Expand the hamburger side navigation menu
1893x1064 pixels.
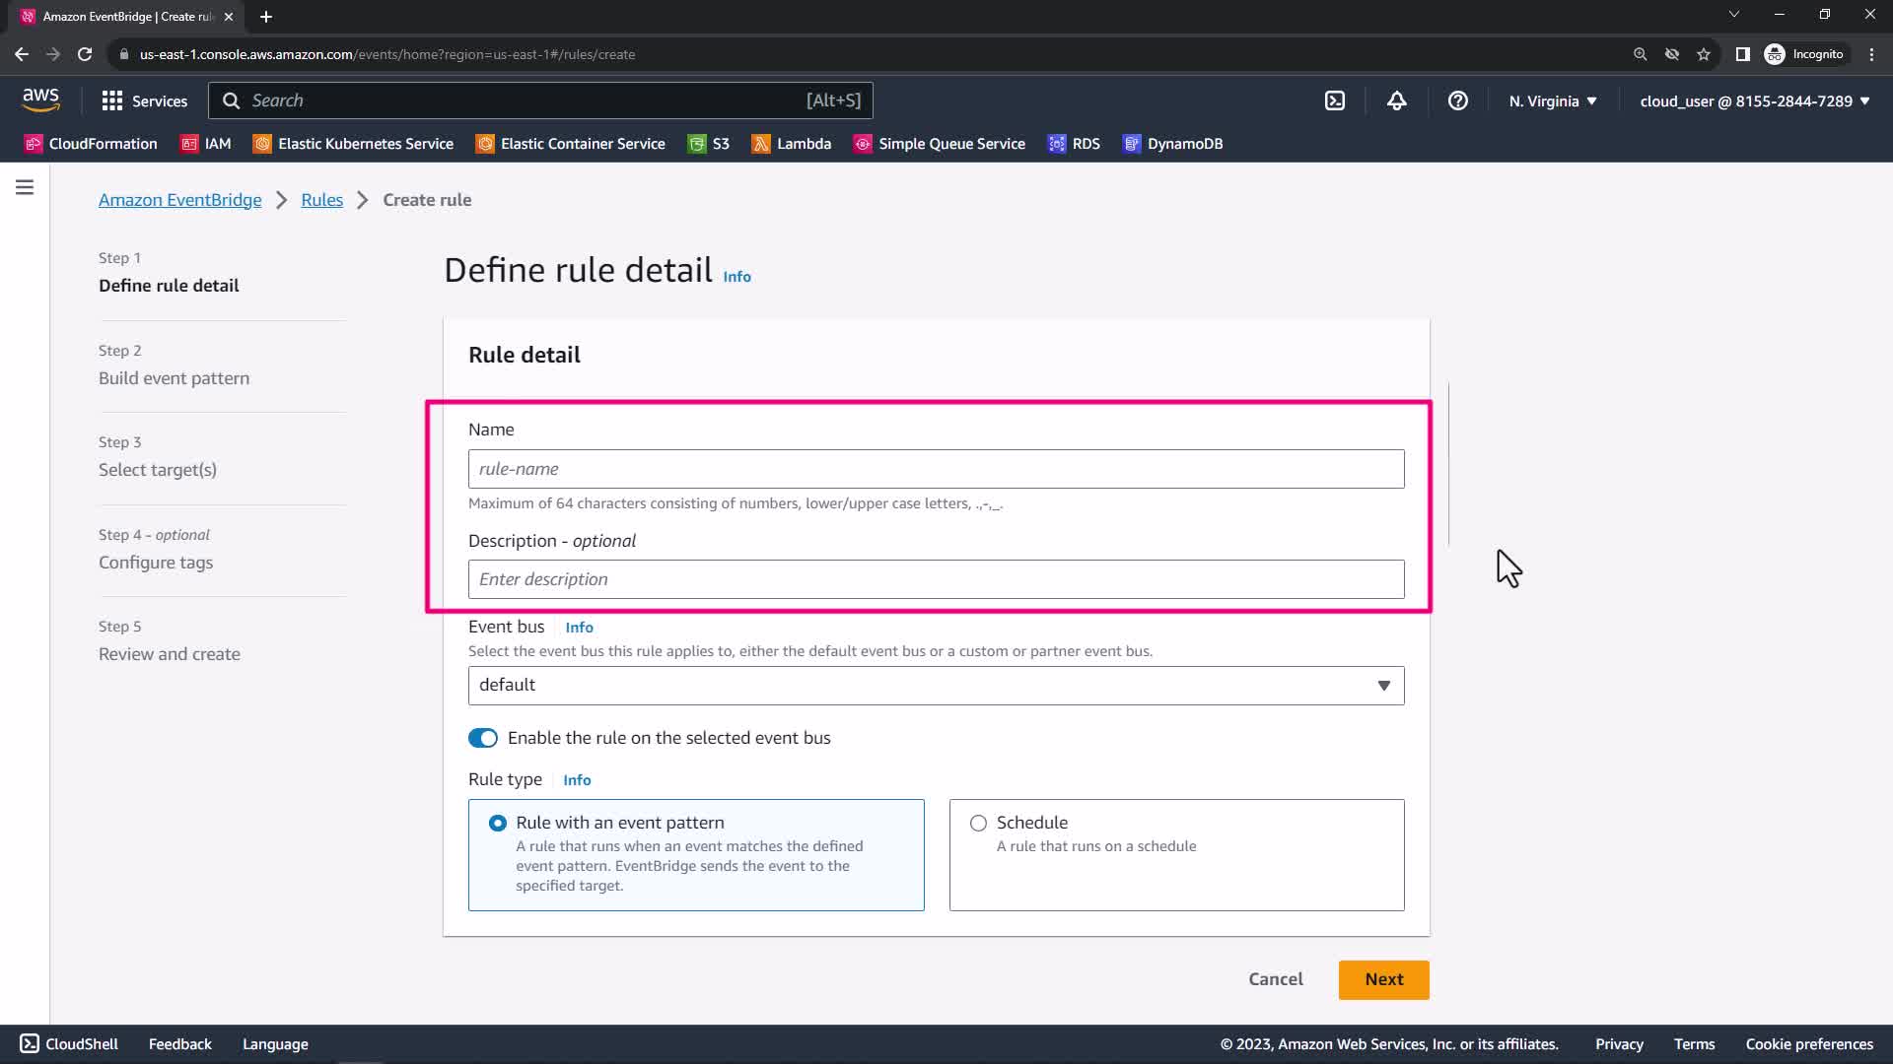click(25, 187)
